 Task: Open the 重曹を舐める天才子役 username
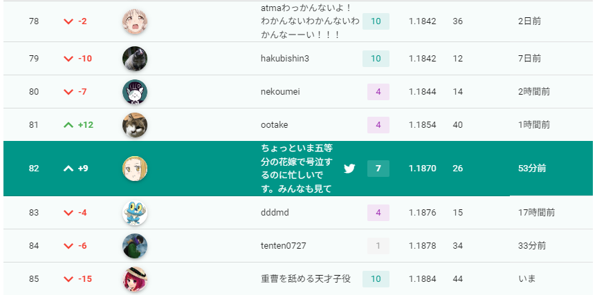tap(306, 279)
